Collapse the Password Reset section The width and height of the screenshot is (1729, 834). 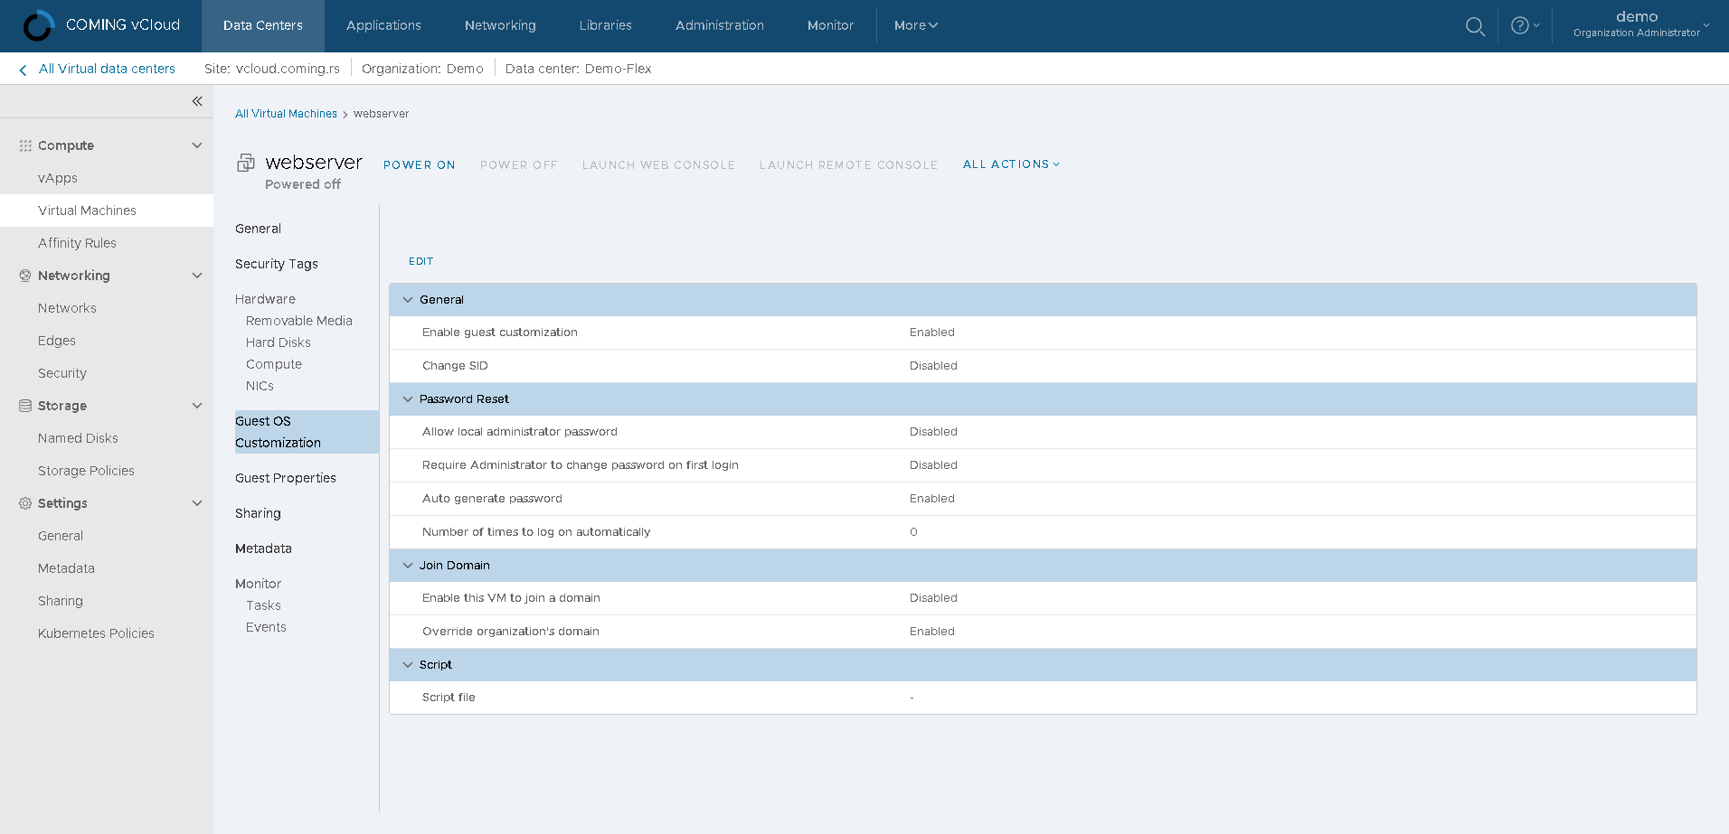point(408,399)
